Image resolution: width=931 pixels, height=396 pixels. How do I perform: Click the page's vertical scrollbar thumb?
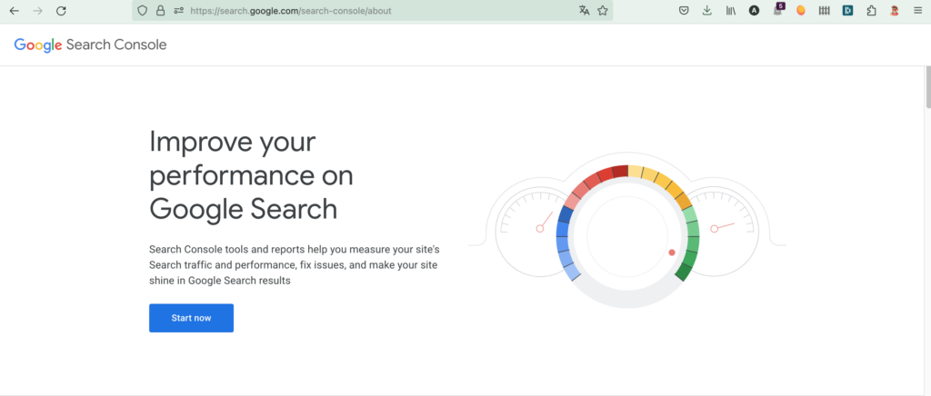926,86
